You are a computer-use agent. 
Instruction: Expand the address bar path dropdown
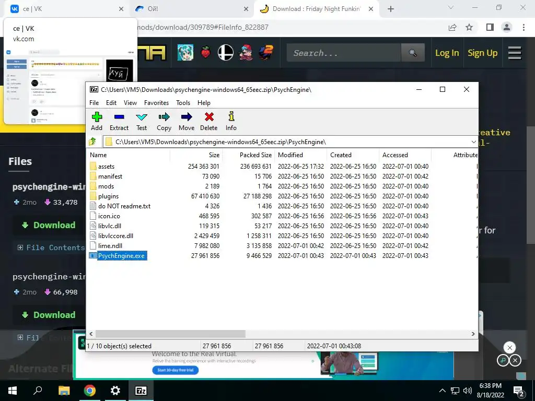pos(473,142)
